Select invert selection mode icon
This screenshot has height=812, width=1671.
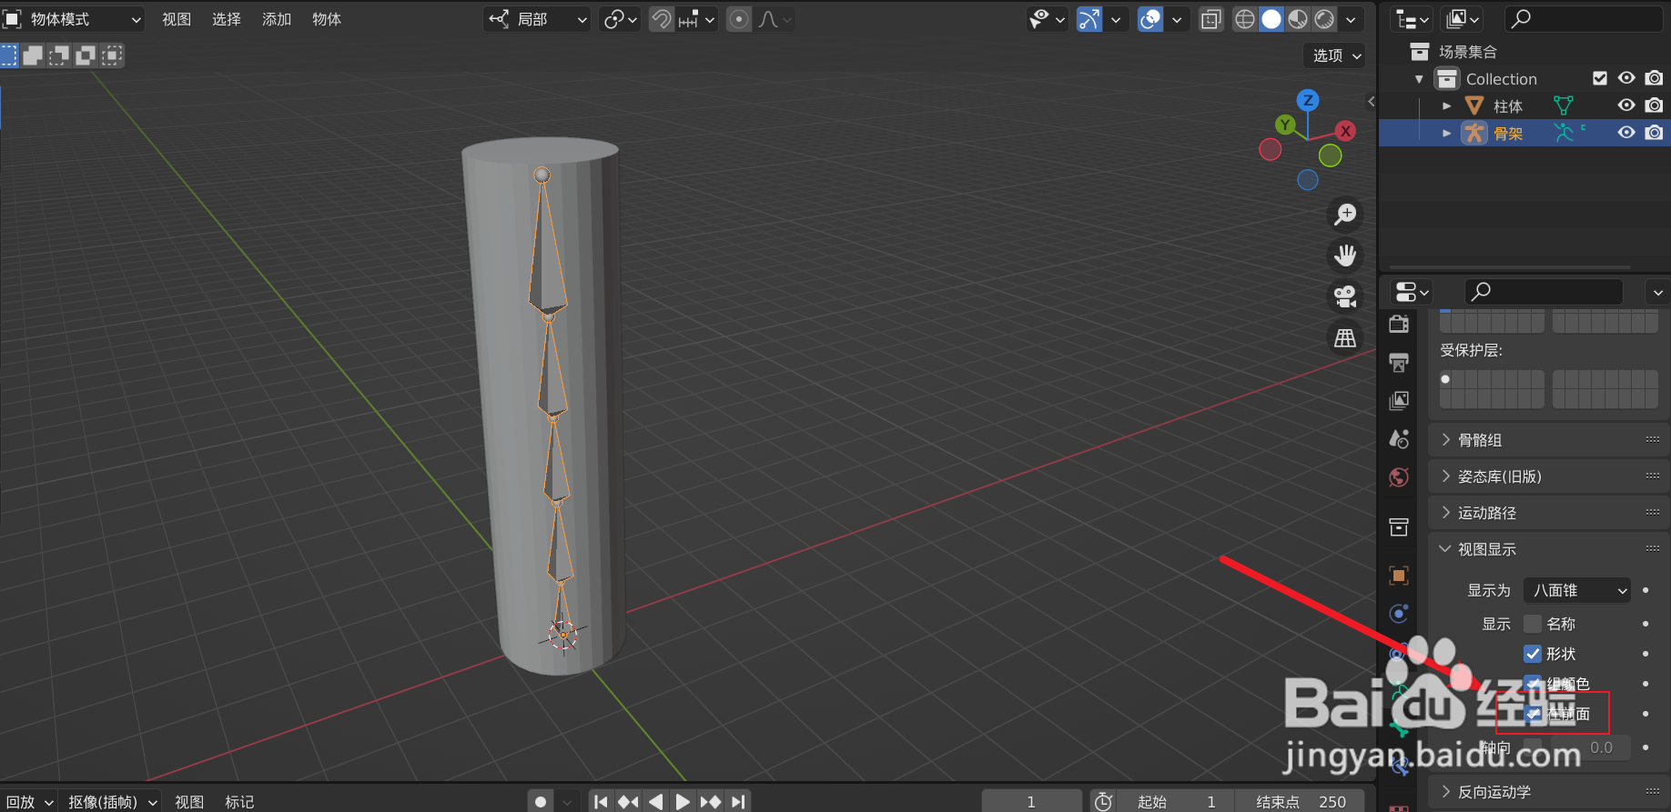pos(86,55)
